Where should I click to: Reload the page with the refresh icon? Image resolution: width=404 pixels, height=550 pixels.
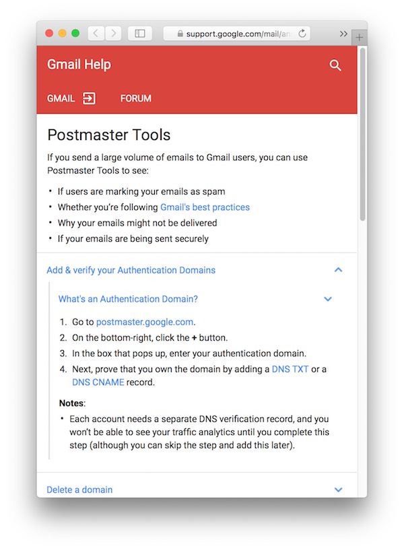click(302, 33)
